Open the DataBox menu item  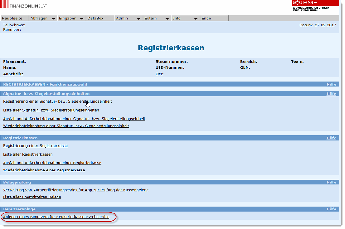click(x=95, y=19)
